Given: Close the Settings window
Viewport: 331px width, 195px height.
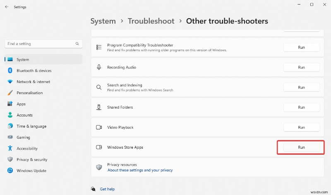Looking at the screenshot, I should [324, 5].
